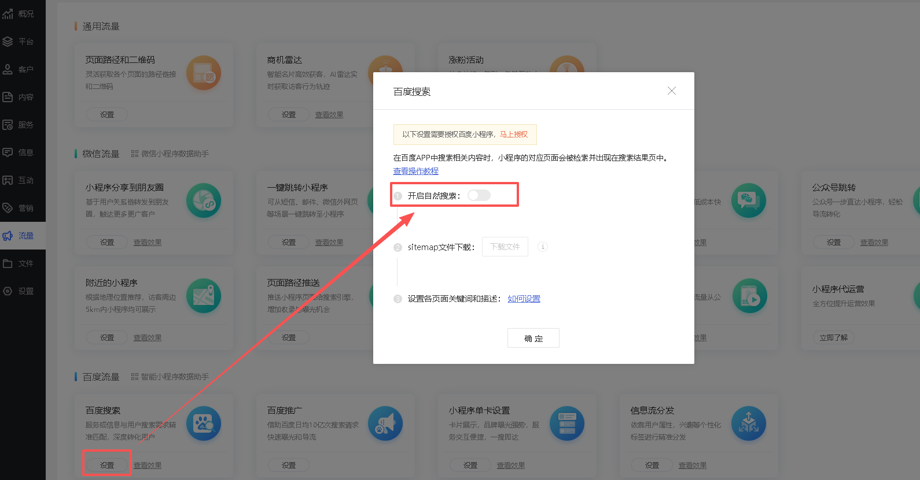Open 内容 document icon in sidebar
920x480 pixels.
click(8, 97)
